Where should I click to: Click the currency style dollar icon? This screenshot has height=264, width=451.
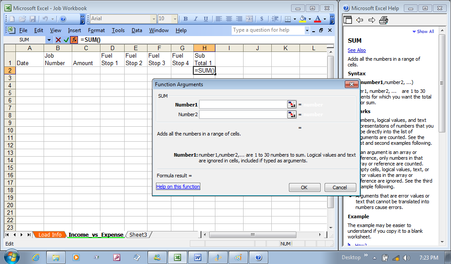pyautogui.click(x=262, y=19)
